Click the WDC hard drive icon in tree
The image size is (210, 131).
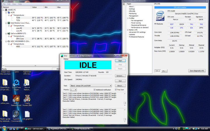point(9,41)
